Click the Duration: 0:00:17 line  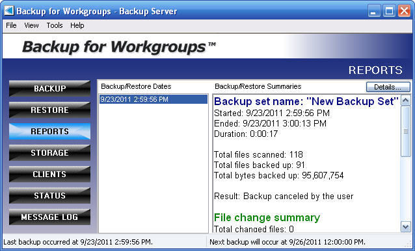coord(246,134)
